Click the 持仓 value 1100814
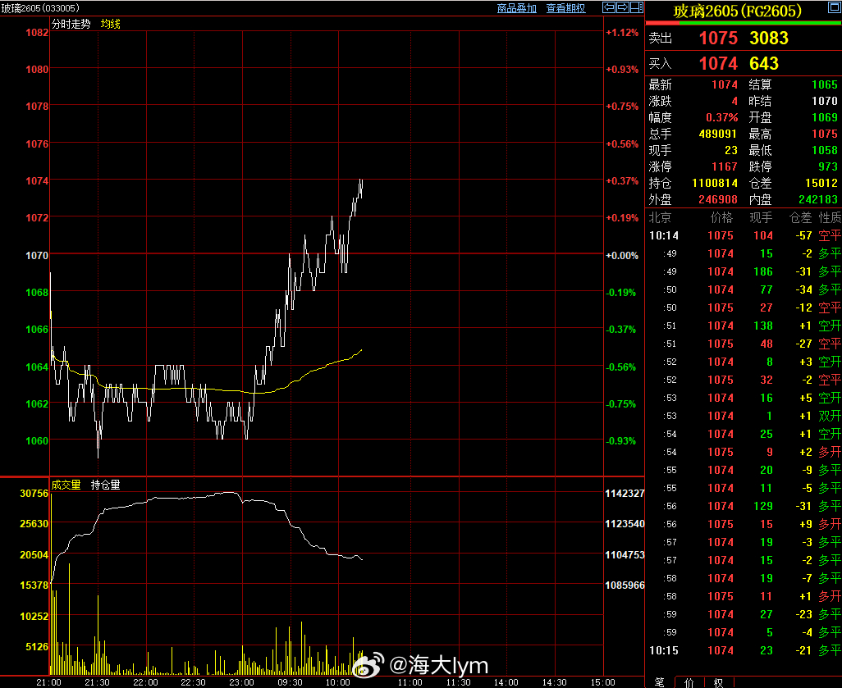Image resolution: width=842 pixels, height=688 pixels. [x=715, y=183]
